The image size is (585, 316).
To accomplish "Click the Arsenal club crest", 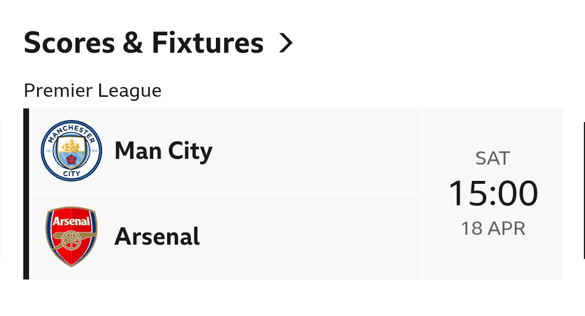I will 71,237.
